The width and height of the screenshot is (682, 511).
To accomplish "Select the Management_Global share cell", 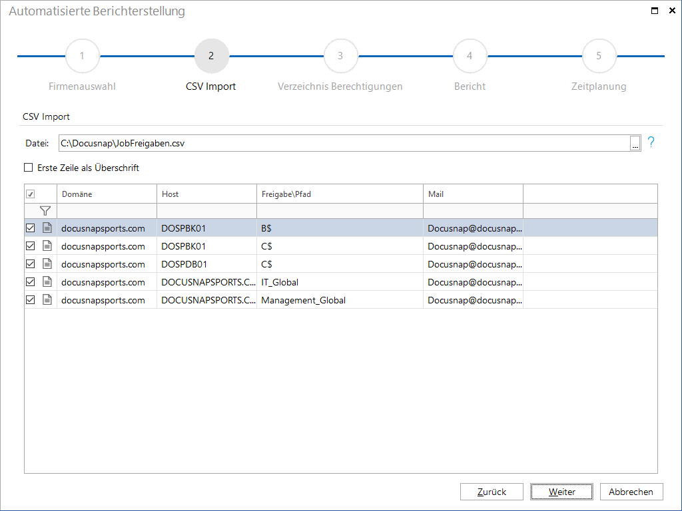I will tap(340, 300).
